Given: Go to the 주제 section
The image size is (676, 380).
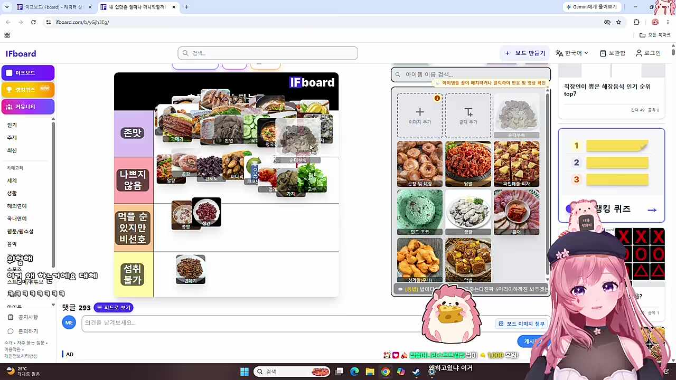Looking at the screenshot, I should click(12, 138).
